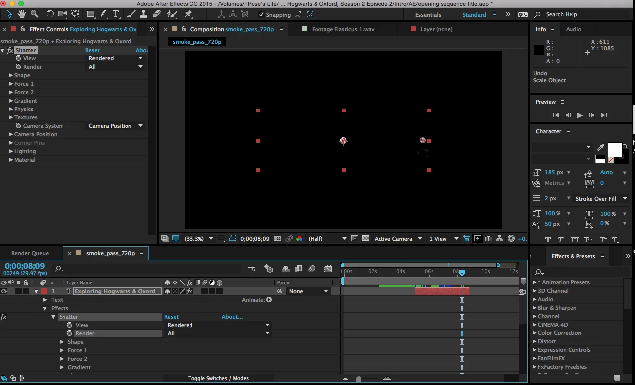
Task: Expand the Lighting property group
Action: [11, 151]
